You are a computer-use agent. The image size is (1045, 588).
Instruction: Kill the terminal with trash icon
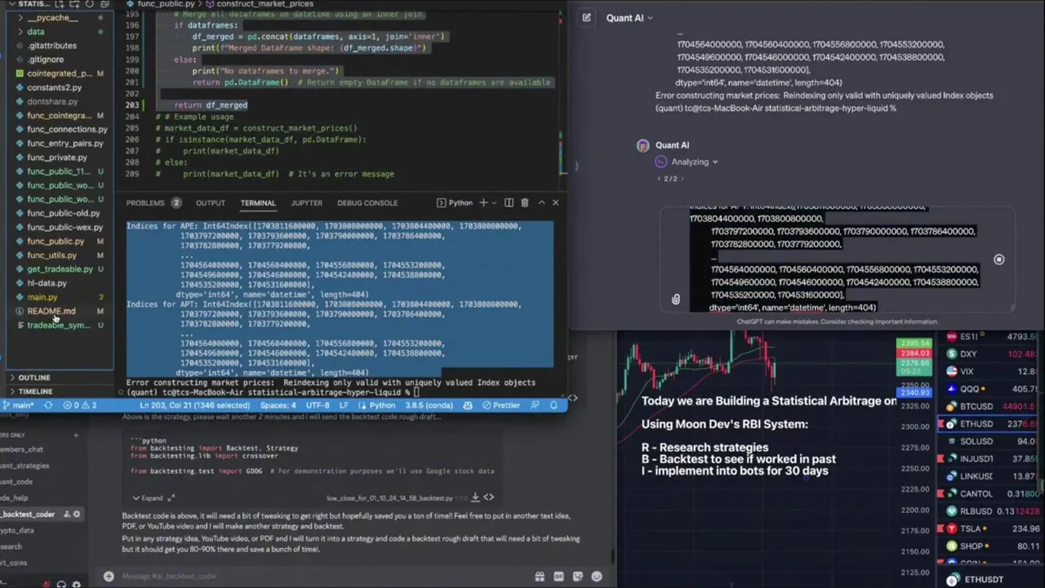coord(524,203)
